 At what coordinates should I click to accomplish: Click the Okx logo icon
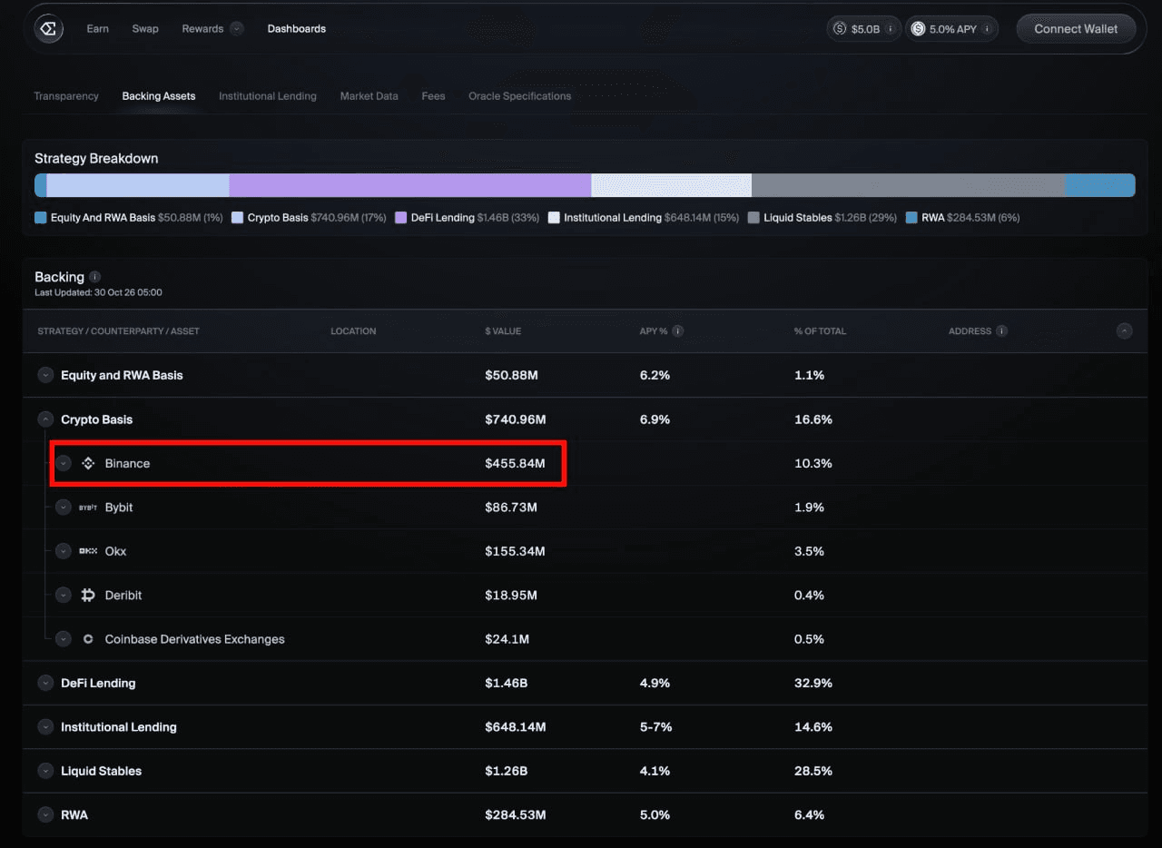pos(88,551)
